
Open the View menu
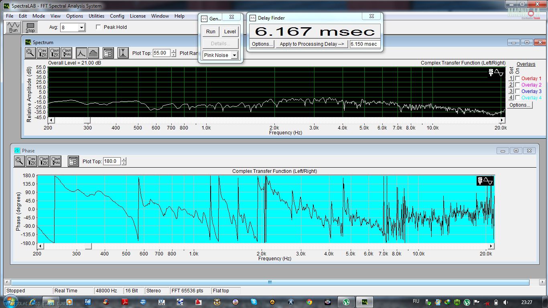click(55, 16)
